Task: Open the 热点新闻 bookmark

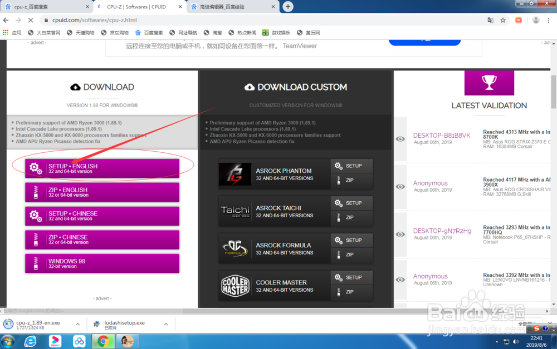Action: pyautogui.click(x=242, y=33)
